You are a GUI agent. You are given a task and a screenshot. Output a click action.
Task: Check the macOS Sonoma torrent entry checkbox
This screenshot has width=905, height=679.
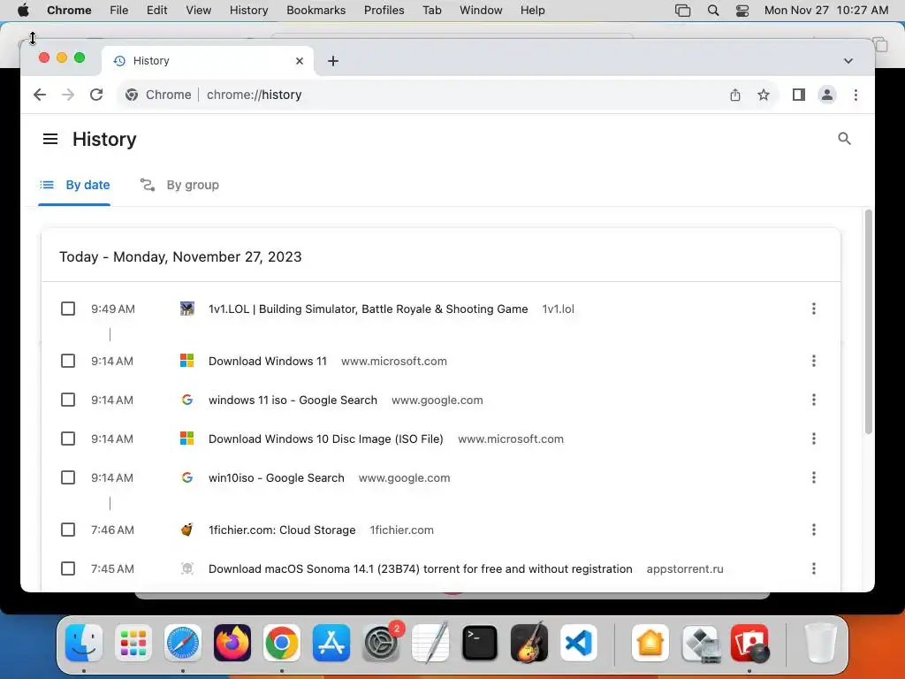(x=68, y=568)
